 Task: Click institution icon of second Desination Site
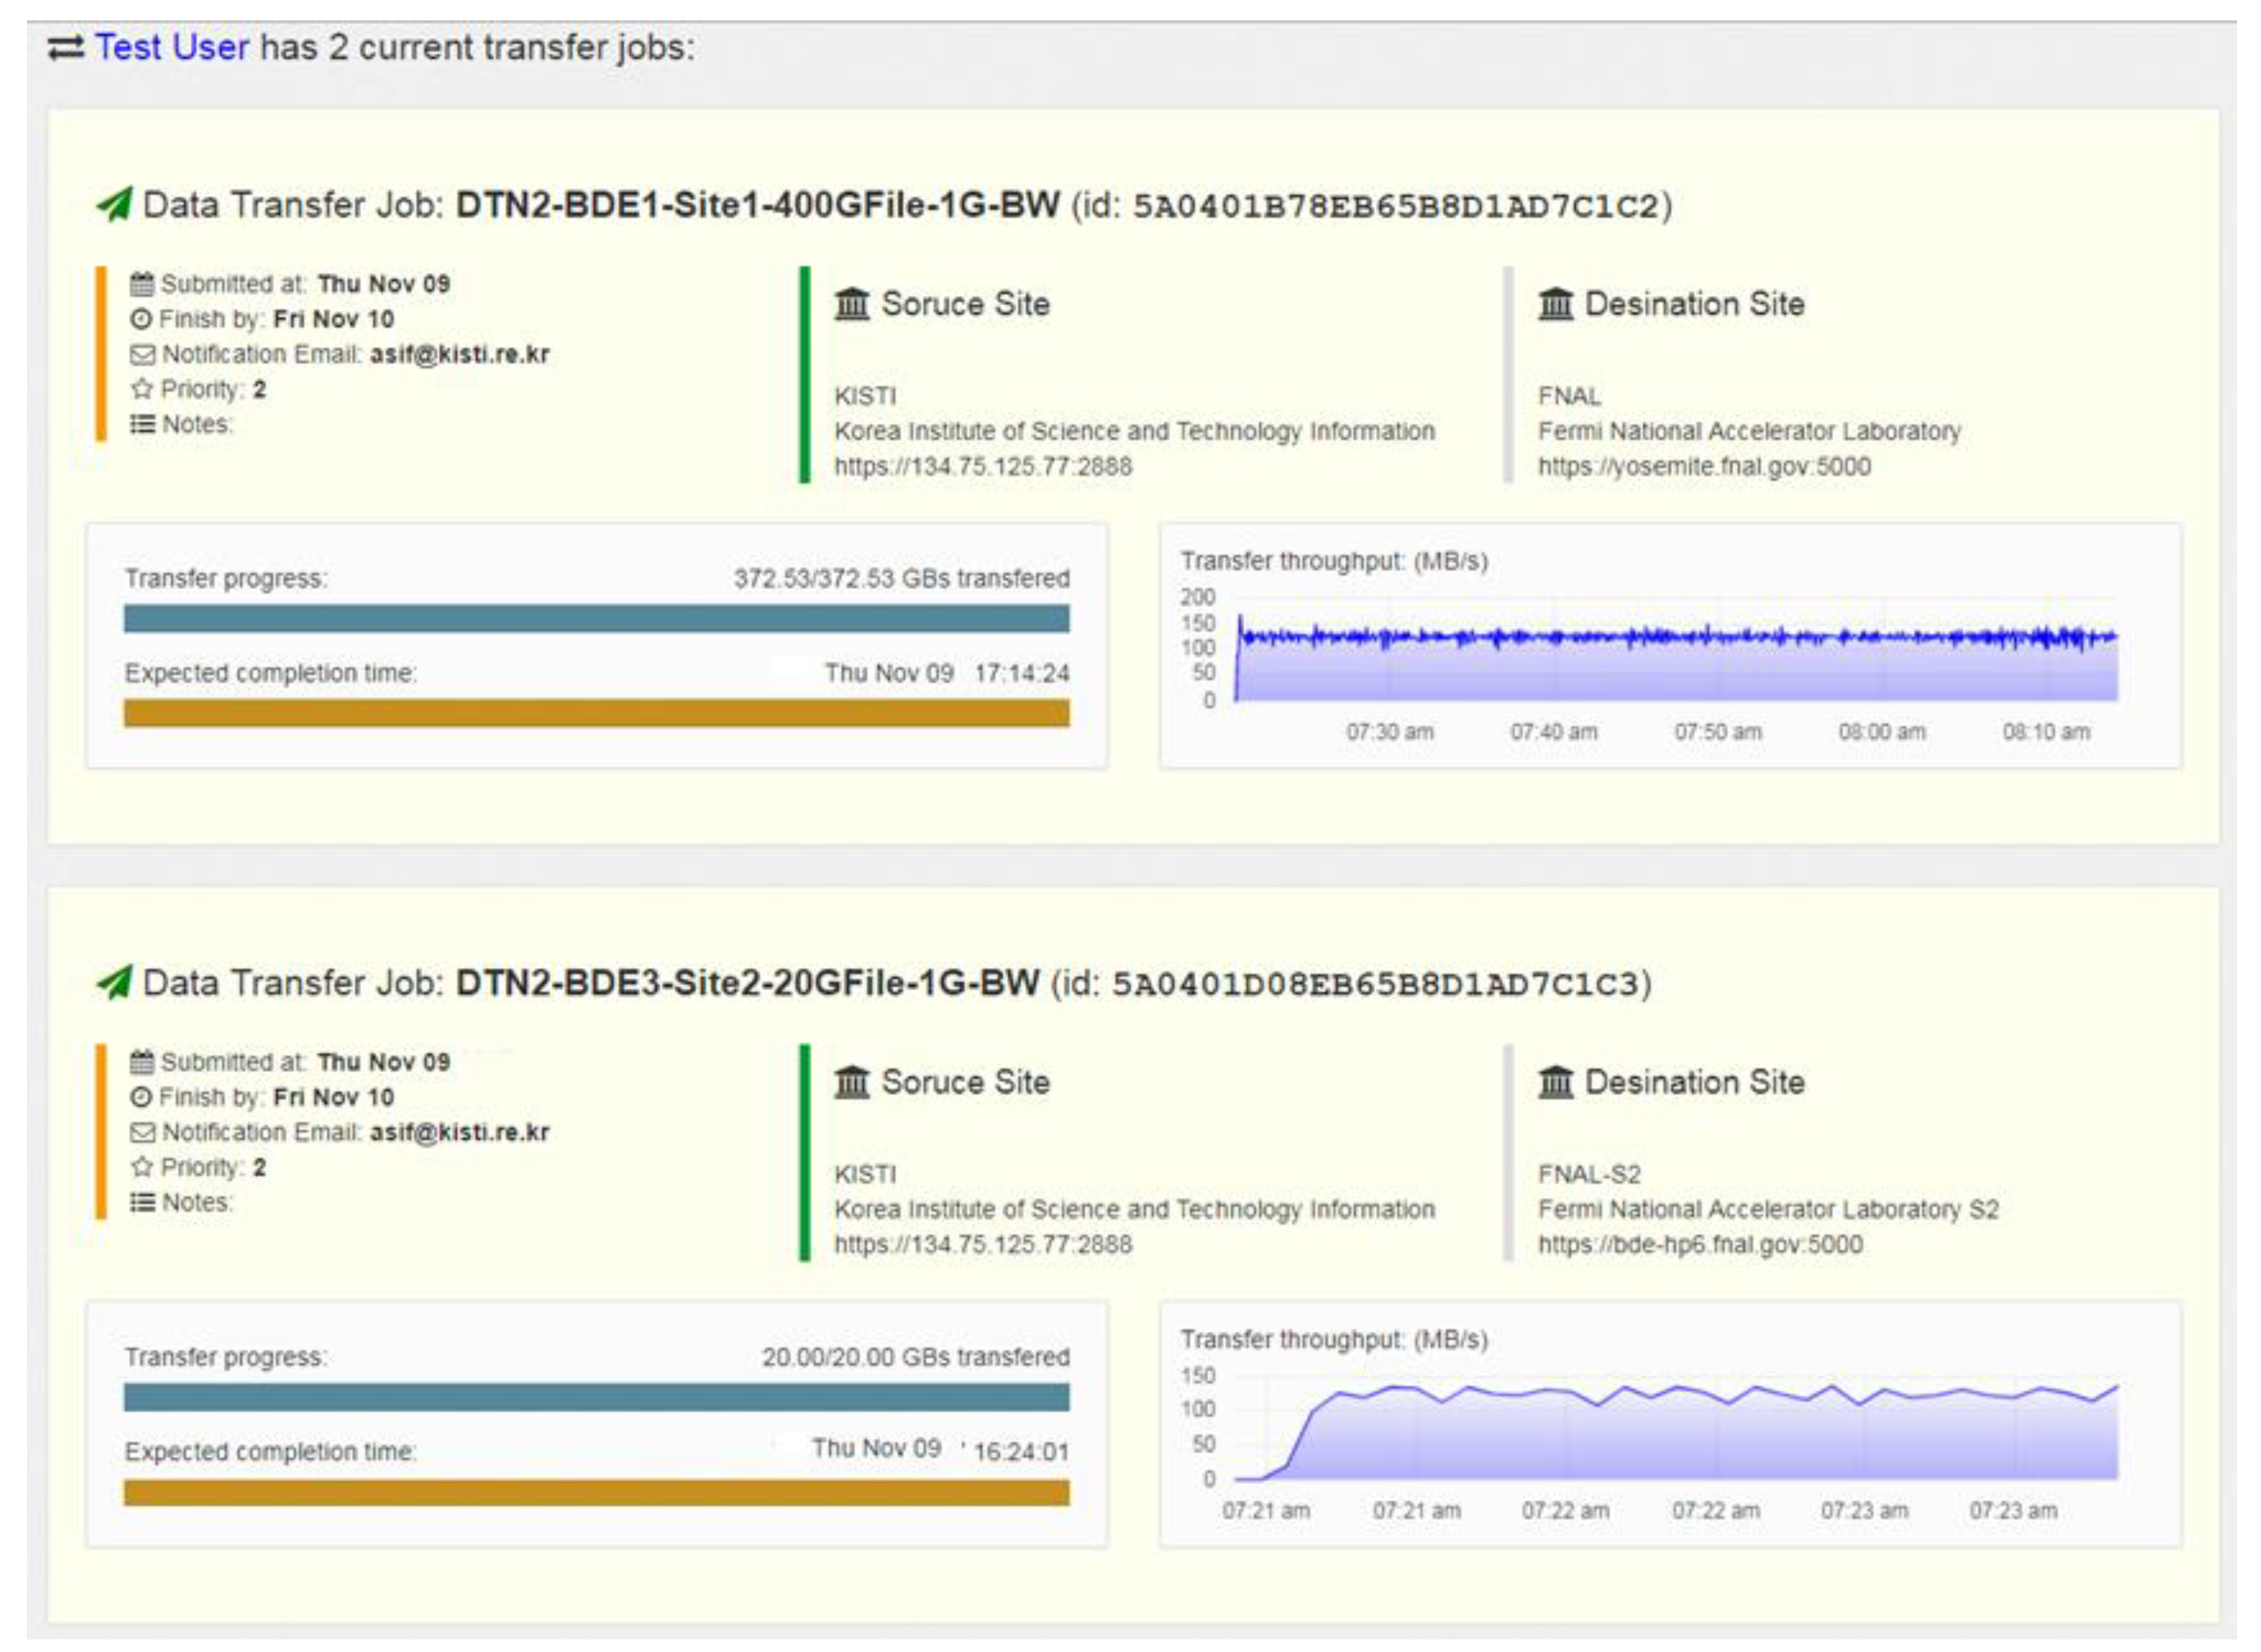1555,1081
